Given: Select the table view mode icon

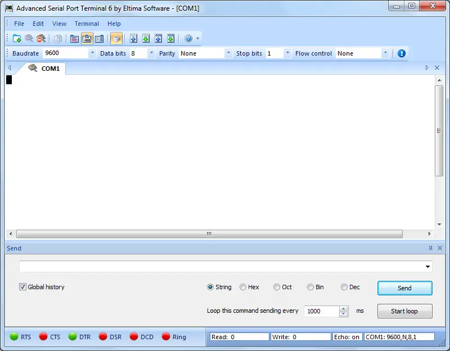Looking at the screenshot, I should pyautogui.click(x=100, y=38).
